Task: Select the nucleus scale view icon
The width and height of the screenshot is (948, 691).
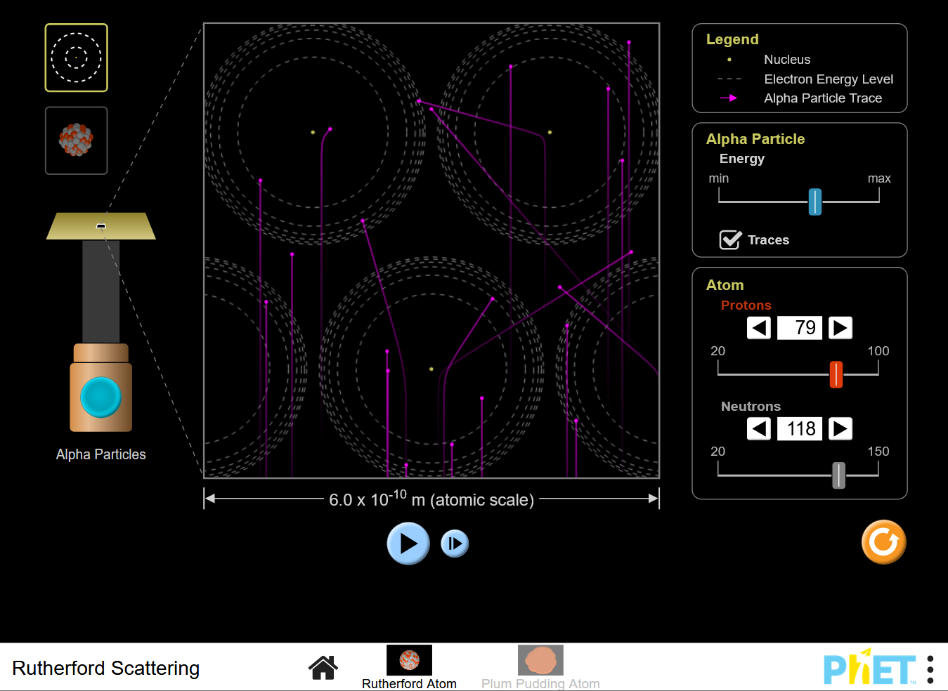Action: (x=76, y=140)
